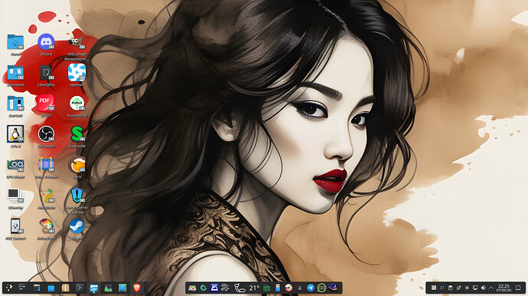Launch the red PDF app icon
This screenshot has width=528, height=296.
coord(46,103)
